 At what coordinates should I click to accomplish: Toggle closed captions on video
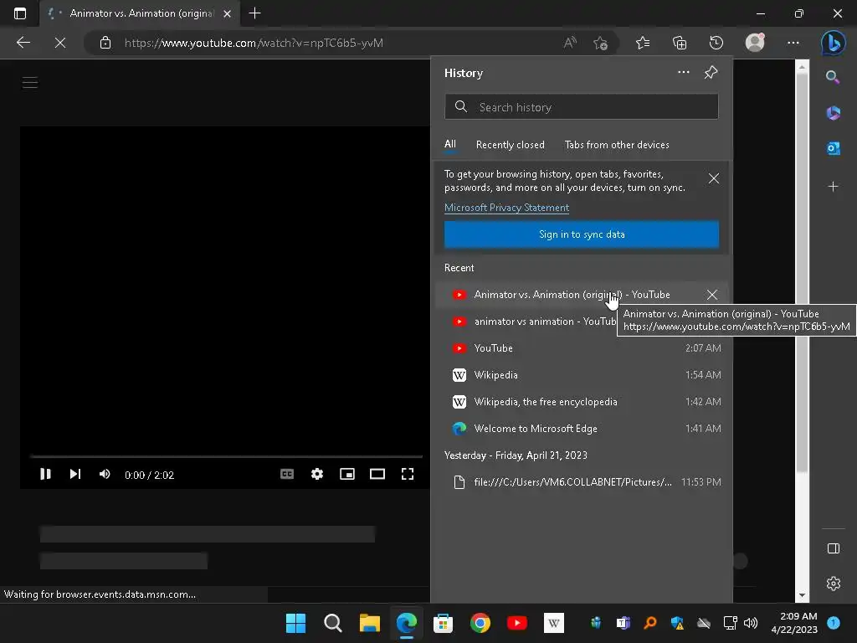[x=287, y=474]
